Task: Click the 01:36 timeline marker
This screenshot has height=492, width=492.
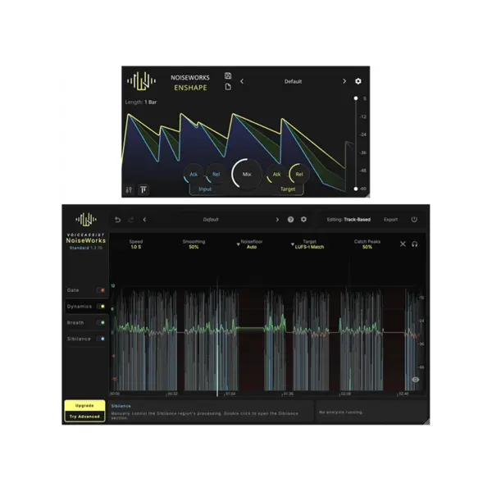Action: [288, 394]
